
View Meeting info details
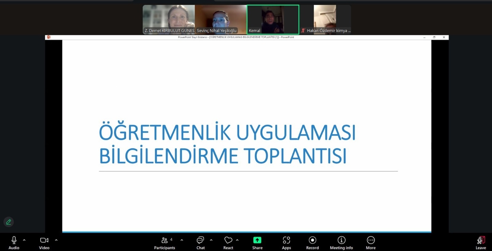point(341,240)
